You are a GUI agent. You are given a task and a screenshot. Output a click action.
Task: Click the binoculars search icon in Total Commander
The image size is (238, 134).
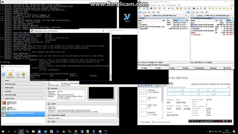[x=194, y=8]
